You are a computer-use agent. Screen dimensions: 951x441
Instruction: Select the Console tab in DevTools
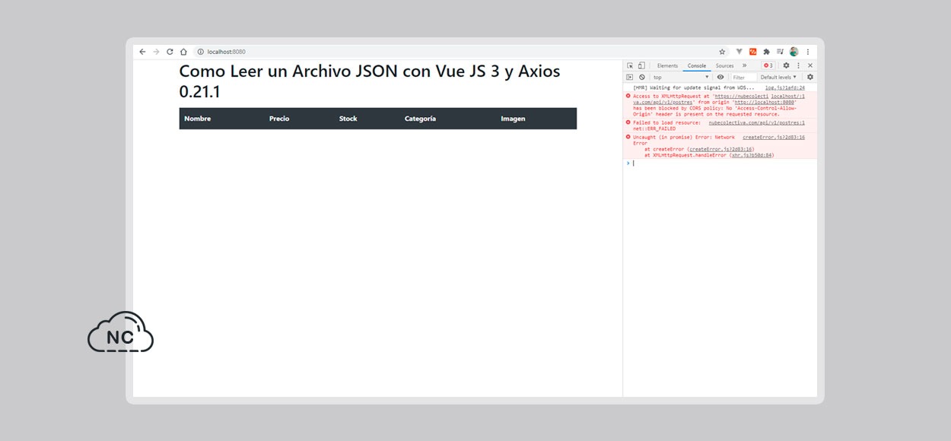[x=697, y=65]
